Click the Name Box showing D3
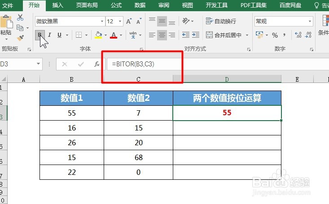The width and height of the screenshot is (329, 204). pyautogui.click(x=18, y=64)
